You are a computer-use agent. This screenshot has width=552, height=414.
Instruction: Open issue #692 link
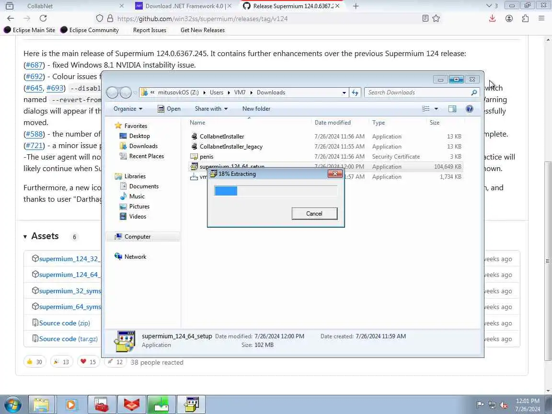click(34, 76)
